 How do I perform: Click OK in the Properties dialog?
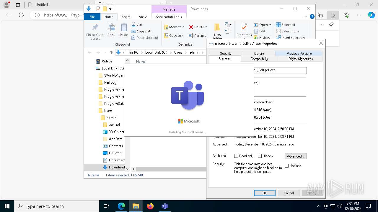point(265,193)
